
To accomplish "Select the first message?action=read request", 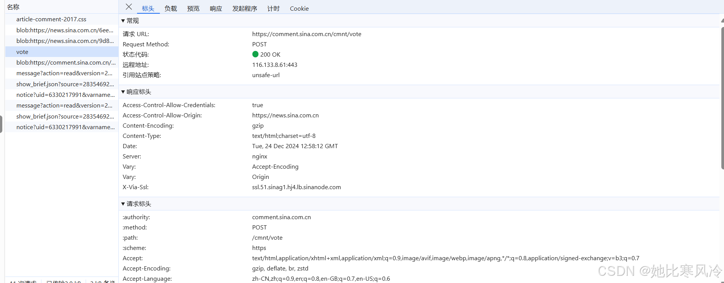I will pyautogui.click(x=62, y=73).
